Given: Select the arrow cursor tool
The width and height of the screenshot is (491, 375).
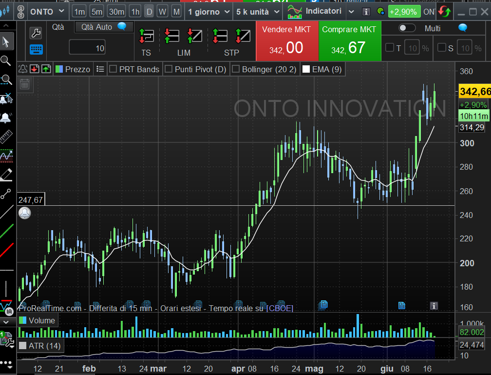Looking at the screenshot, I should point(6,42).
